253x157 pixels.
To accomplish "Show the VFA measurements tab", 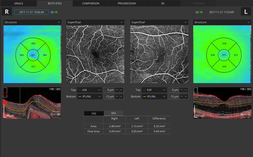I will pos(113,113).
